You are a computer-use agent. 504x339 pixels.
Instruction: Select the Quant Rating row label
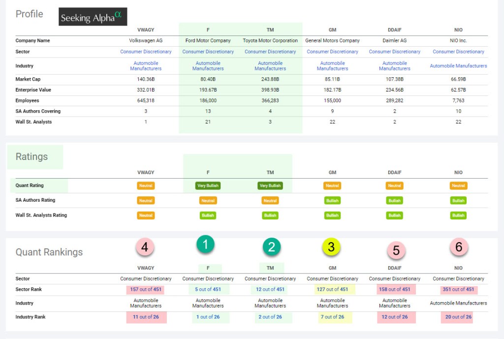[30, 185]
